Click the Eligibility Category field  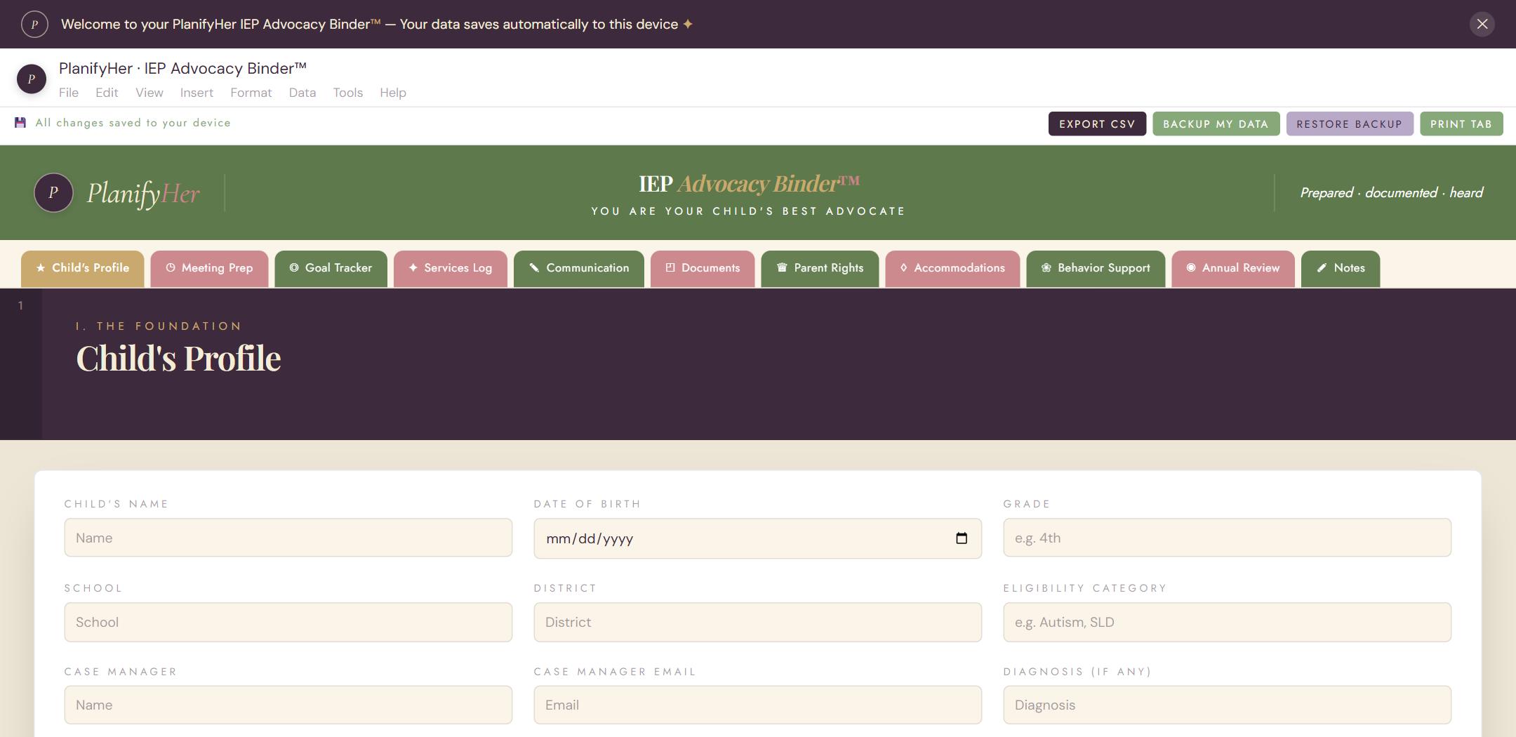coord(1227,622)
